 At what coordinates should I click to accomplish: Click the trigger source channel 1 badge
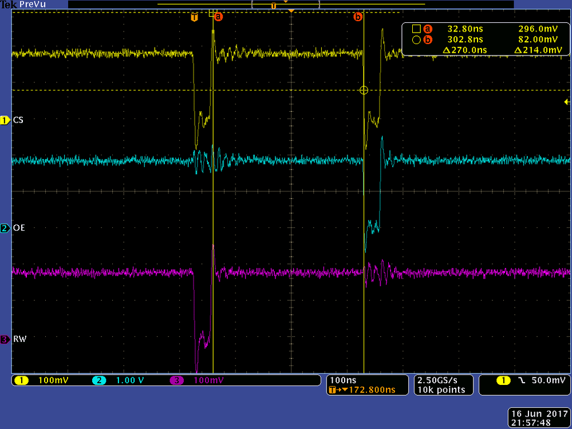click(503, 380)
